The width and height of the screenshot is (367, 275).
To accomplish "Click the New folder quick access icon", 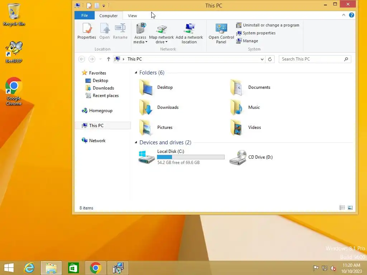I will pyautogui.click(x=97, y=5).
